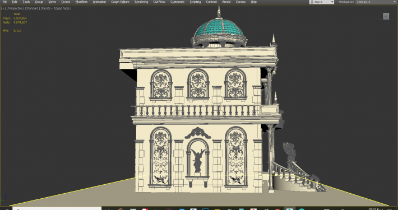Open the Standard viewport shading label menu

pos(33,8)
